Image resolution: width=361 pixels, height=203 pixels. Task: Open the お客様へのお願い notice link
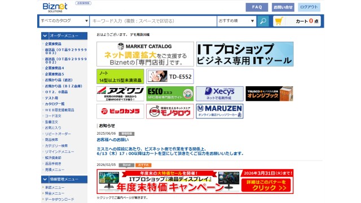click(x=113, y=140)
